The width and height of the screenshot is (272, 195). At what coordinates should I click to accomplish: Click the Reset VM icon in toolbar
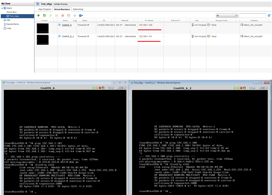point(69,16)
